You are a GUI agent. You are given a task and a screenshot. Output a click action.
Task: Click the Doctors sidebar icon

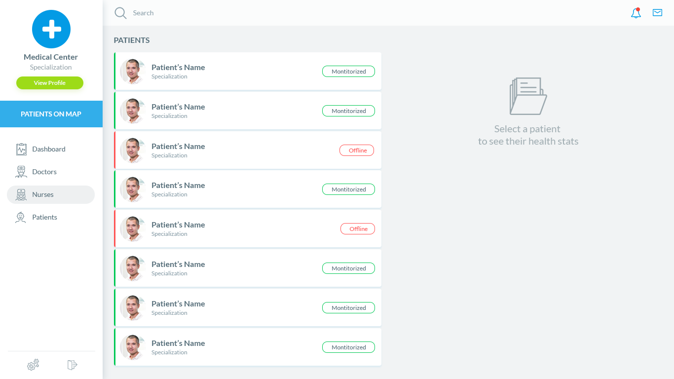click(x=21, y=172)
